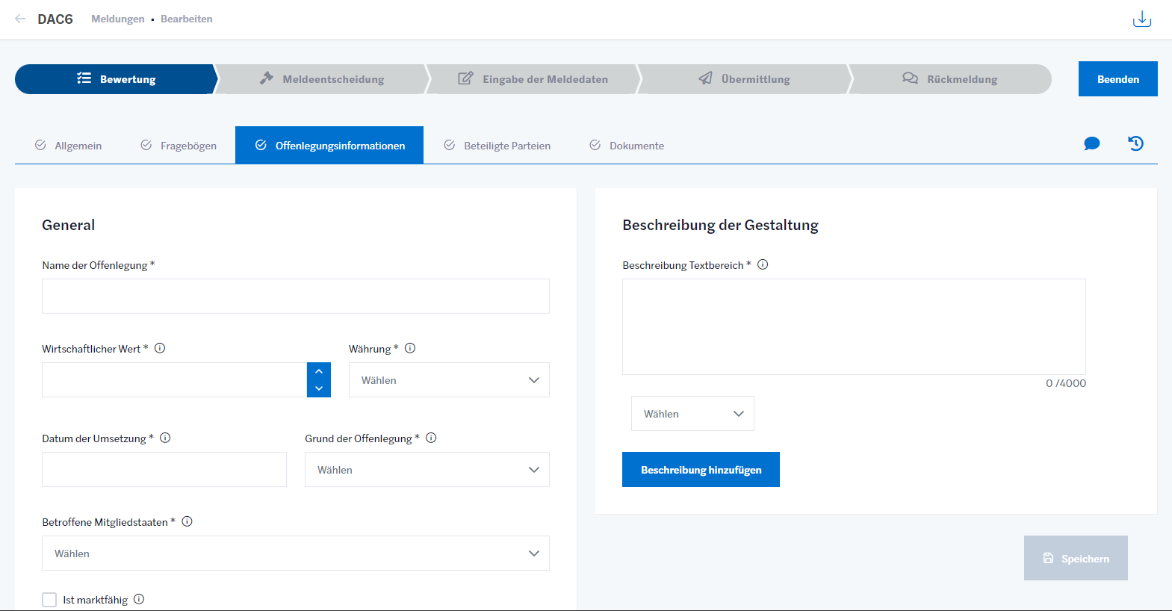Enable the Ist marktfähig checkbox
Image resolution: width=1172 pixels, height=611 pixels.
point(49,600)
